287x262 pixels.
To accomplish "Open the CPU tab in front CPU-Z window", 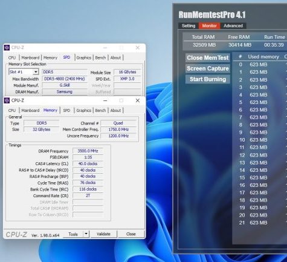I will point(12,110).
